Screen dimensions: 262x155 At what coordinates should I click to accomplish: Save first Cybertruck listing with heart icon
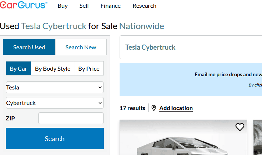tap(240, 127)
